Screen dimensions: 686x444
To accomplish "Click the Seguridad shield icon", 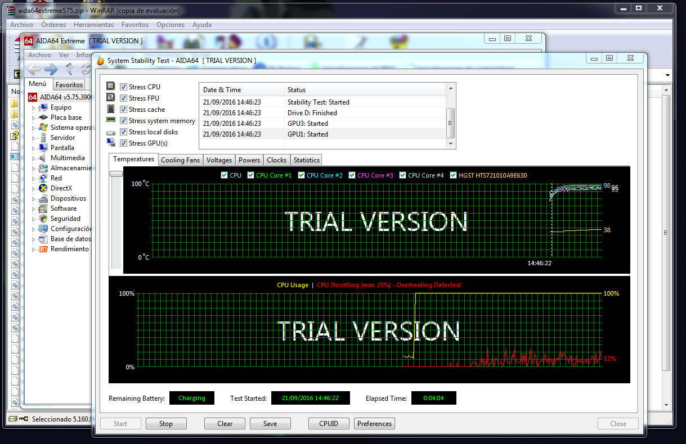I will tap(43, 219).
